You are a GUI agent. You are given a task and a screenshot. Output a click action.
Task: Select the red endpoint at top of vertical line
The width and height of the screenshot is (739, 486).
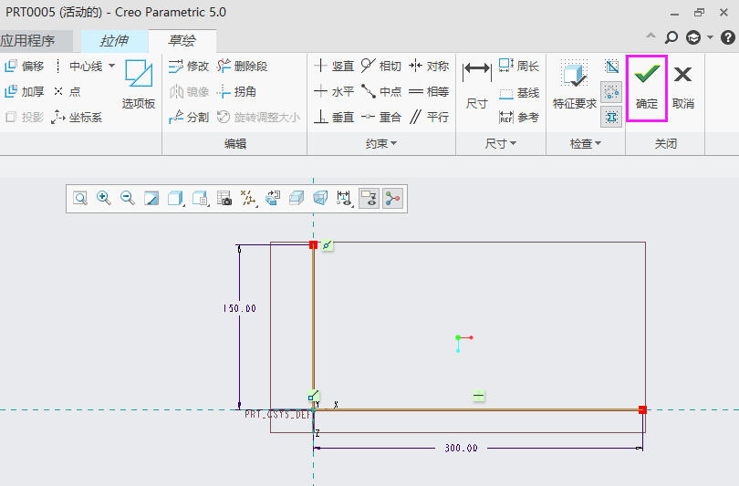tap(314, 244)
